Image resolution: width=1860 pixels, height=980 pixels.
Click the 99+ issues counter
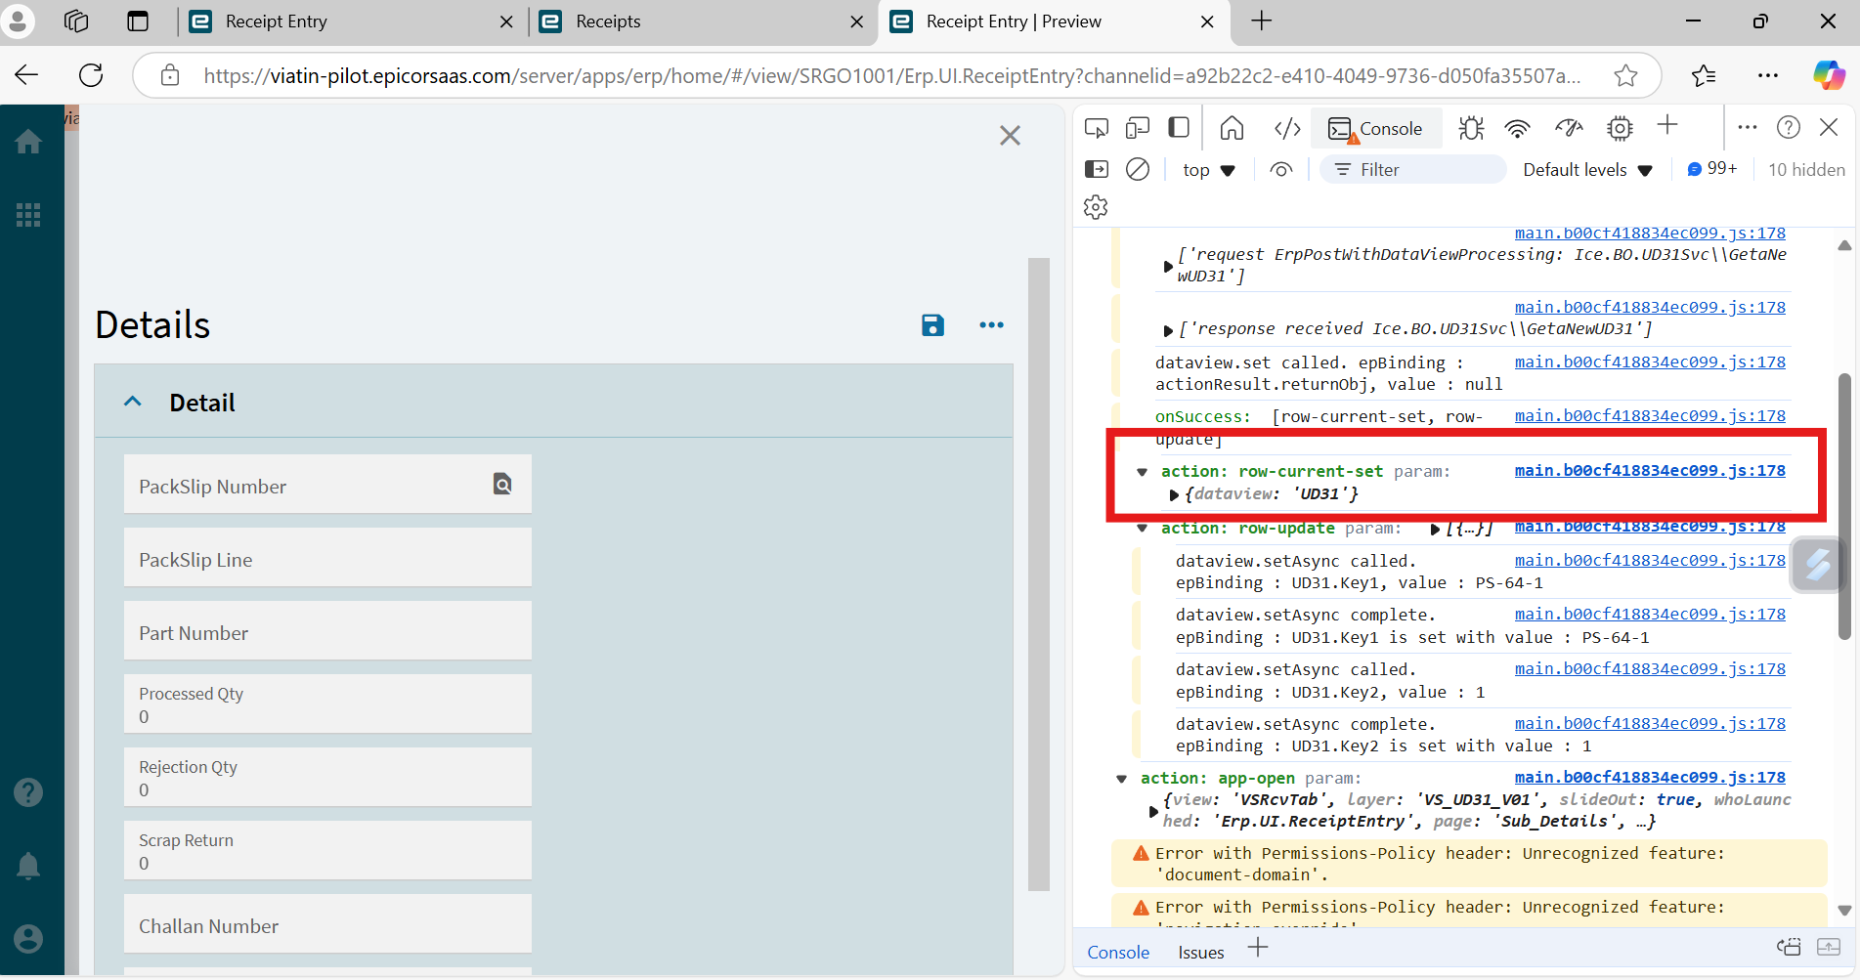(x=1712, y=169)
